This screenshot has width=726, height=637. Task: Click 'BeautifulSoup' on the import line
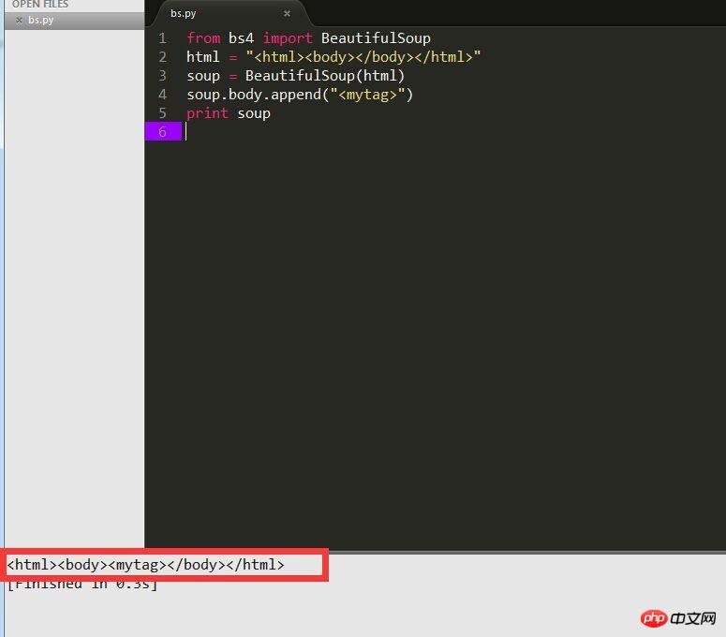(376, 38)
